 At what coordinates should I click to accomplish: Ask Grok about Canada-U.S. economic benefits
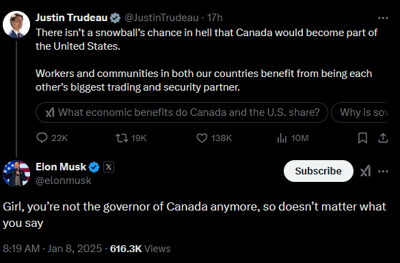182,112
